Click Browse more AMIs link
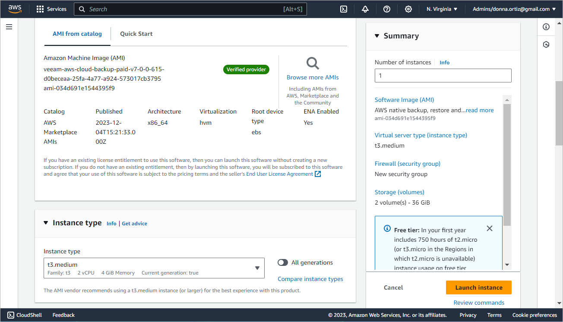This screenshot has height=322, width=563. [x=313, y=77]
